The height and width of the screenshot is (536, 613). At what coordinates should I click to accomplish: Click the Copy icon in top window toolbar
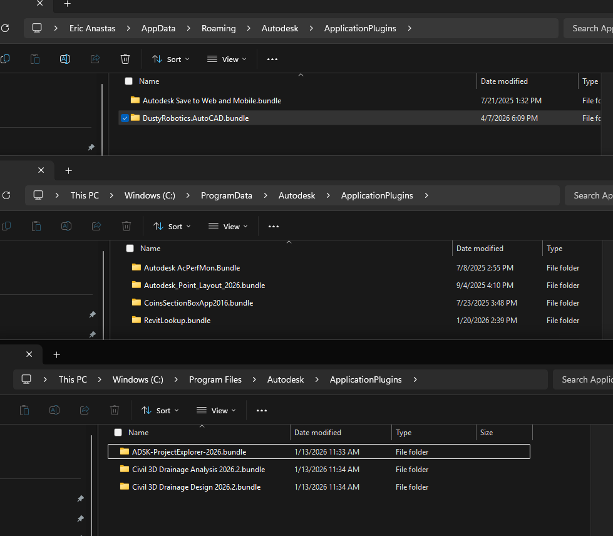[6, 59]
